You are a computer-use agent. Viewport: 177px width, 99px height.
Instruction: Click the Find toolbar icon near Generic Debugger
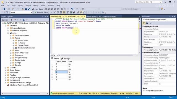click(162, 9)
